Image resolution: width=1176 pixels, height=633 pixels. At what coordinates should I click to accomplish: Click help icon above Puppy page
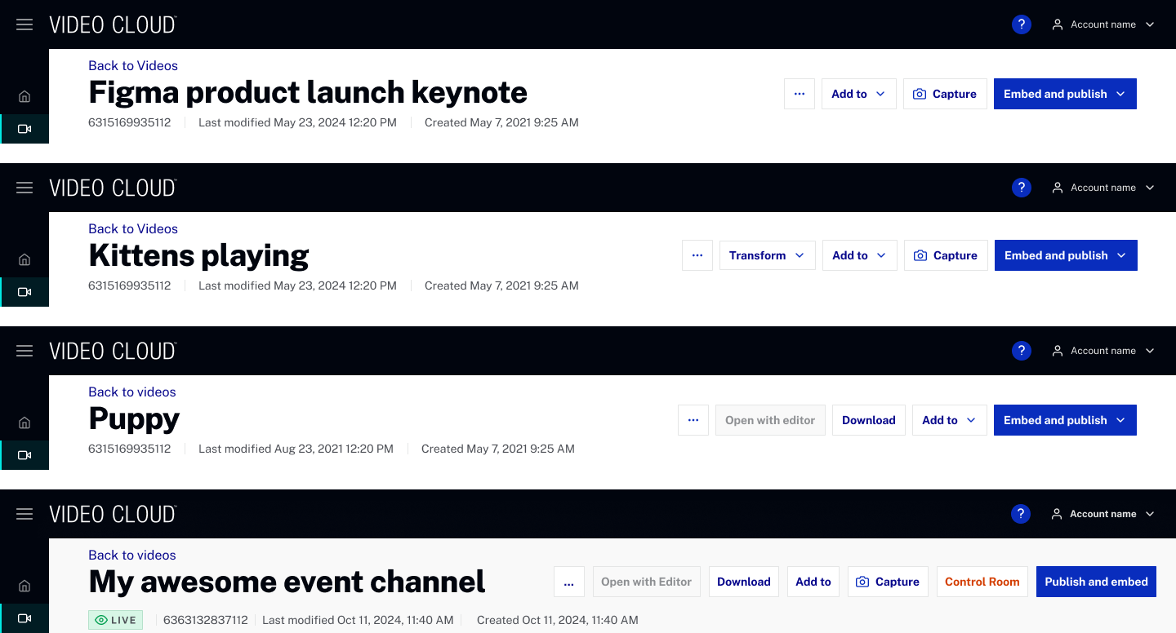coord(1021,351)
